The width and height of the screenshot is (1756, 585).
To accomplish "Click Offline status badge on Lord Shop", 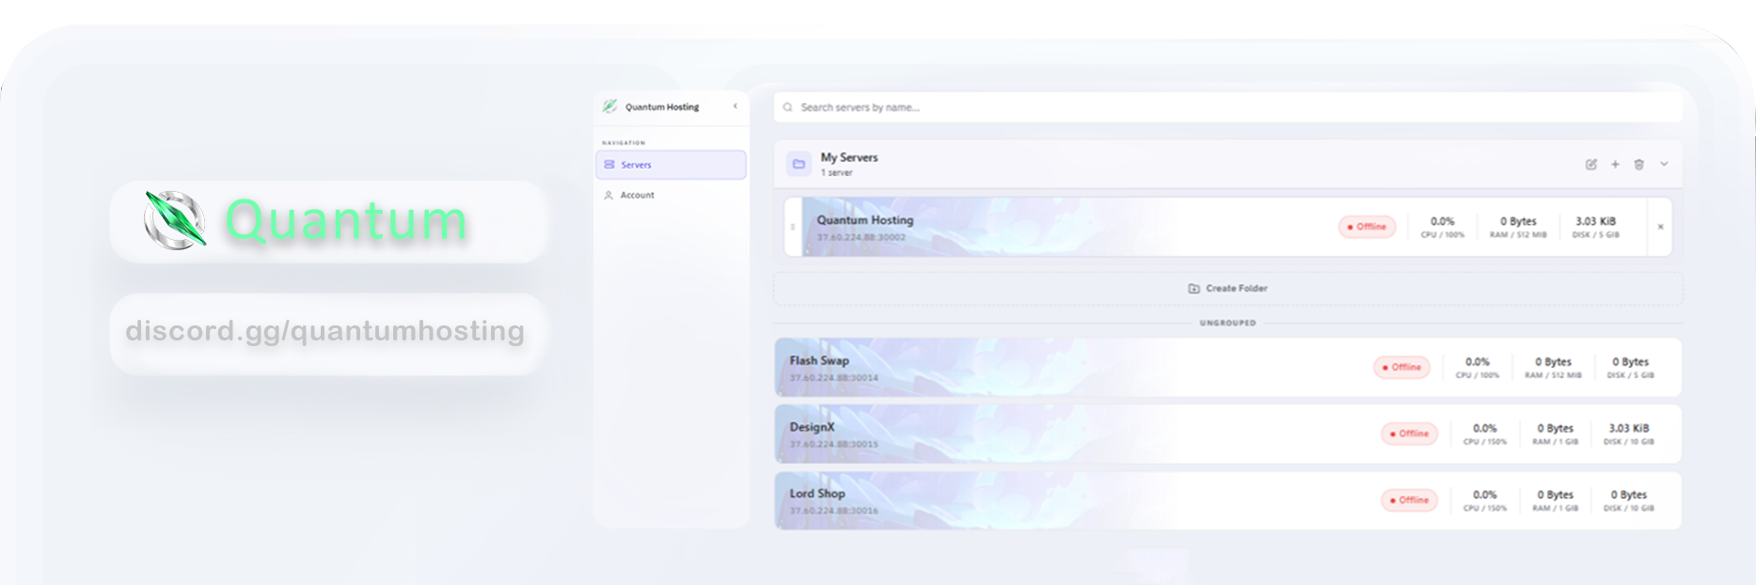I will [1409, 500].
